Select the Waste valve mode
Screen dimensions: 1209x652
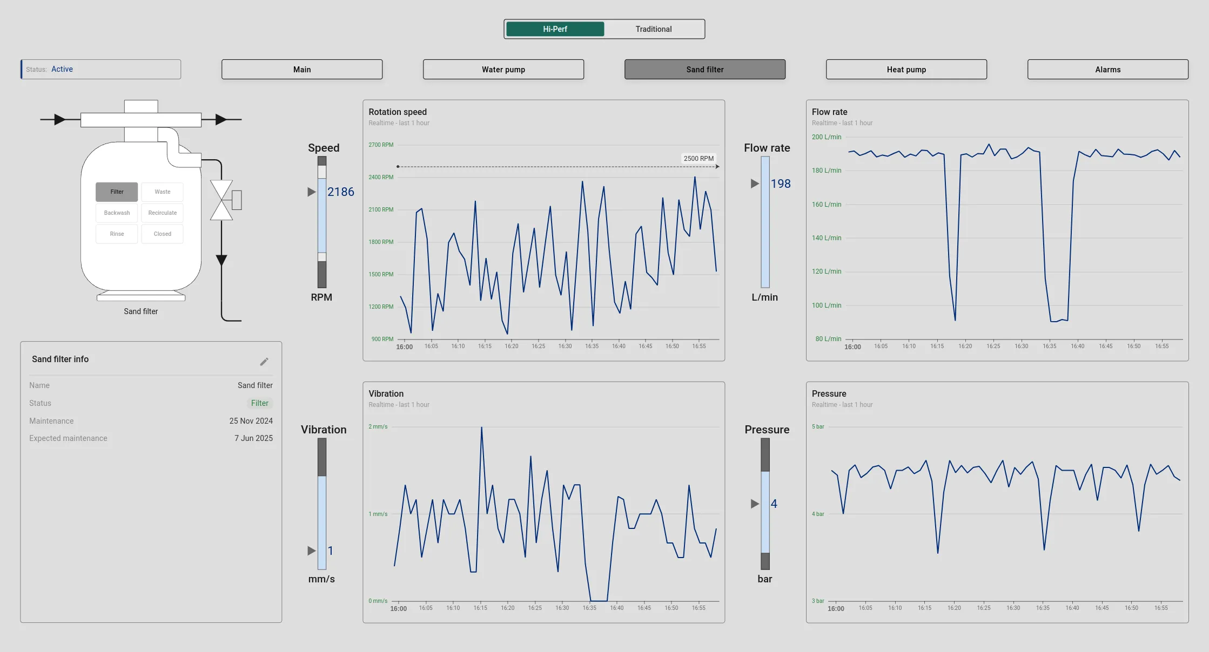162,192
